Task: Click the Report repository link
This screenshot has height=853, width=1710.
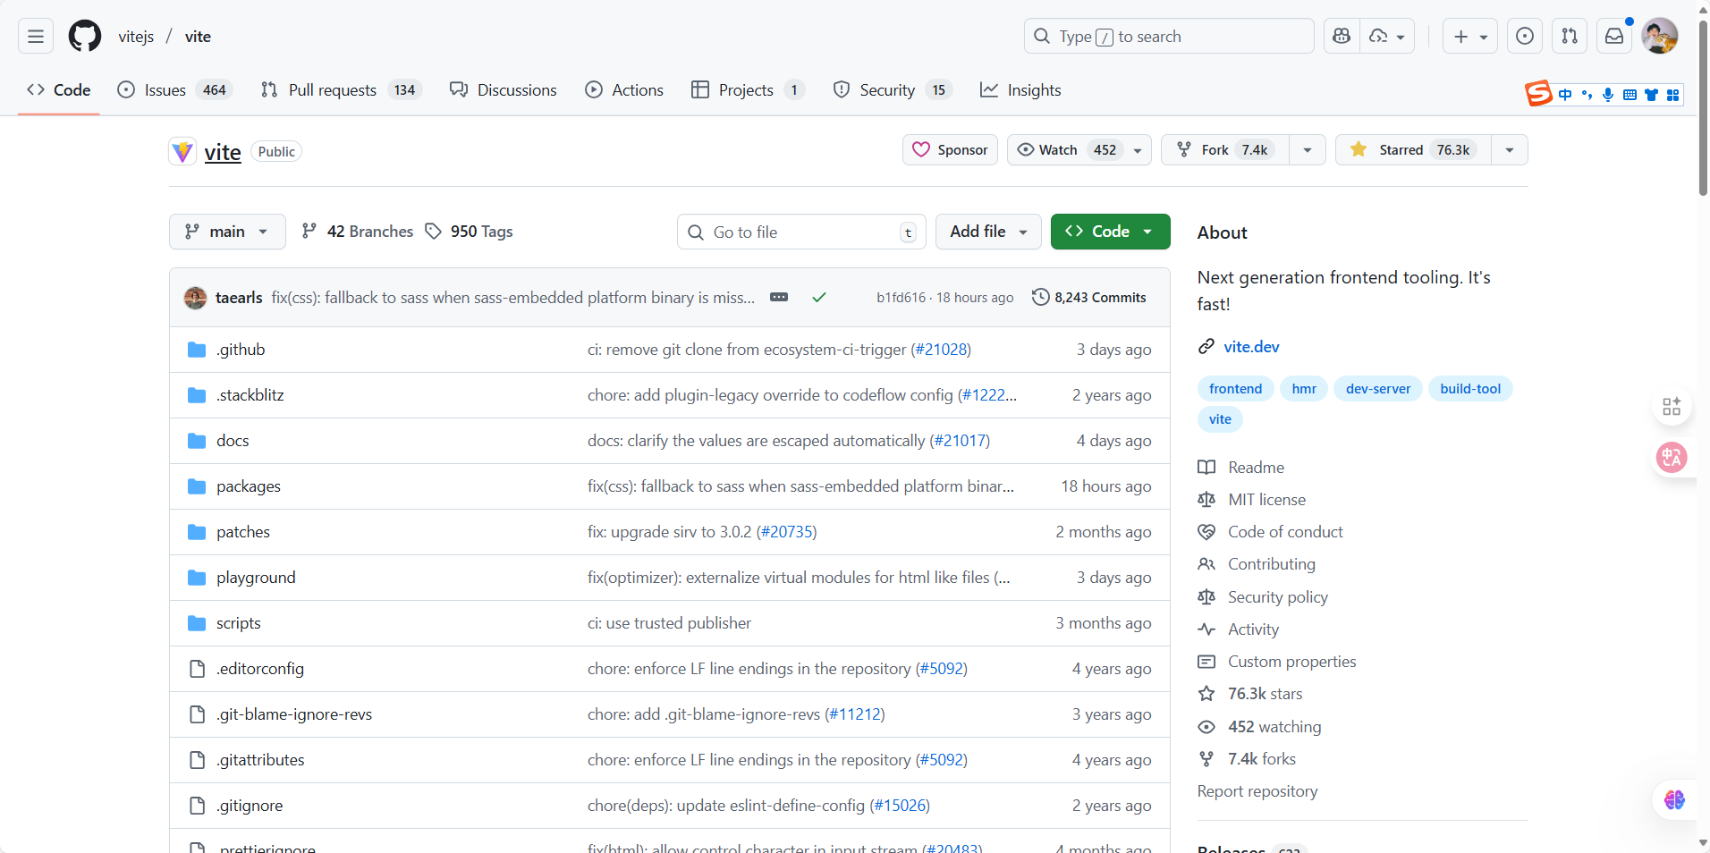Action: point(1257,791)
